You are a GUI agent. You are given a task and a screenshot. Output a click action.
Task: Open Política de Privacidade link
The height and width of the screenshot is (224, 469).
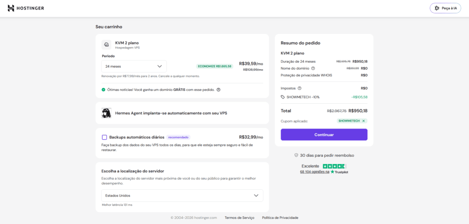(x=280, y=218)
